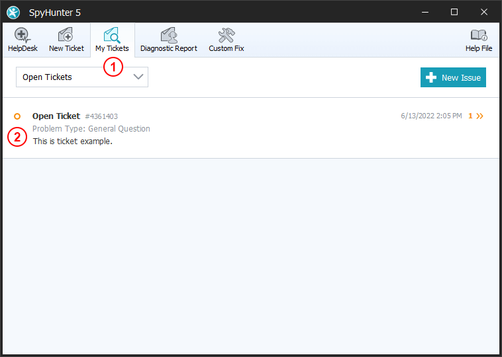The width and height of the screenshot is (502, 357).
Task: Select the My Tickets tab icon
Action: pyautogui.click(x=111, y=36)
